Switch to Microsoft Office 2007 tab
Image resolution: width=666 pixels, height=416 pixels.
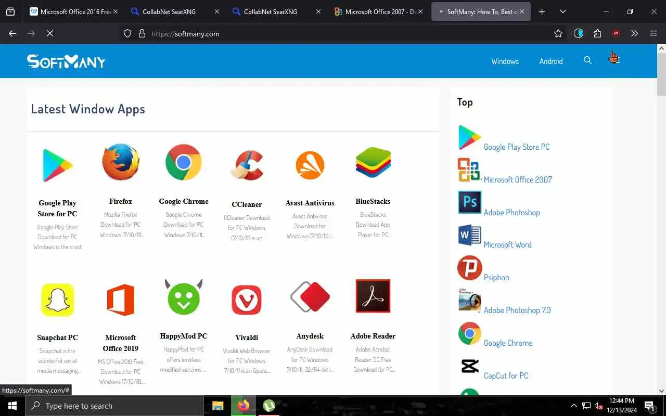pyautogui.click(x=379, y=11)
